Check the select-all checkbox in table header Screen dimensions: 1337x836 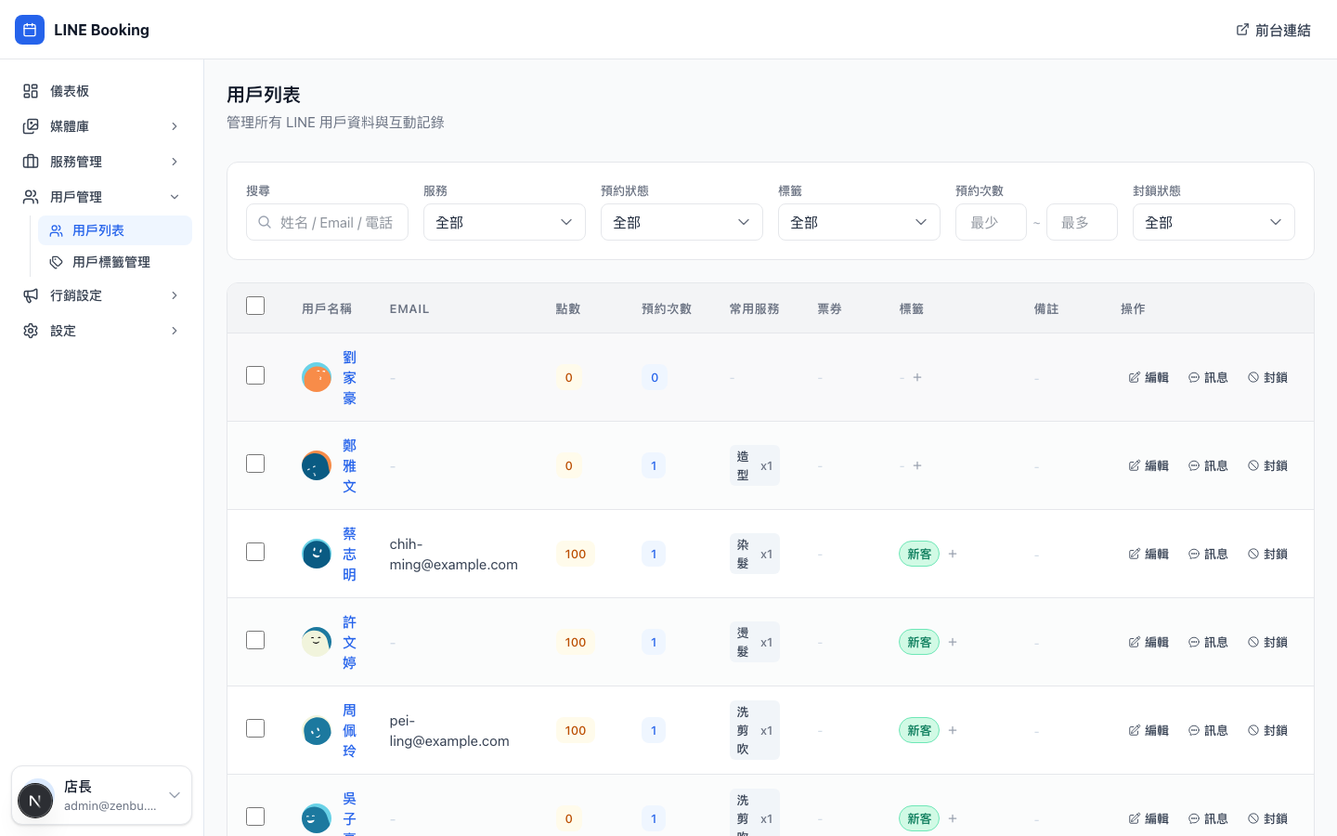point(255,305)
